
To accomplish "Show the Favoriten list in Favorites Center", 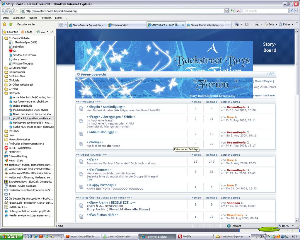I will [11, 32].
